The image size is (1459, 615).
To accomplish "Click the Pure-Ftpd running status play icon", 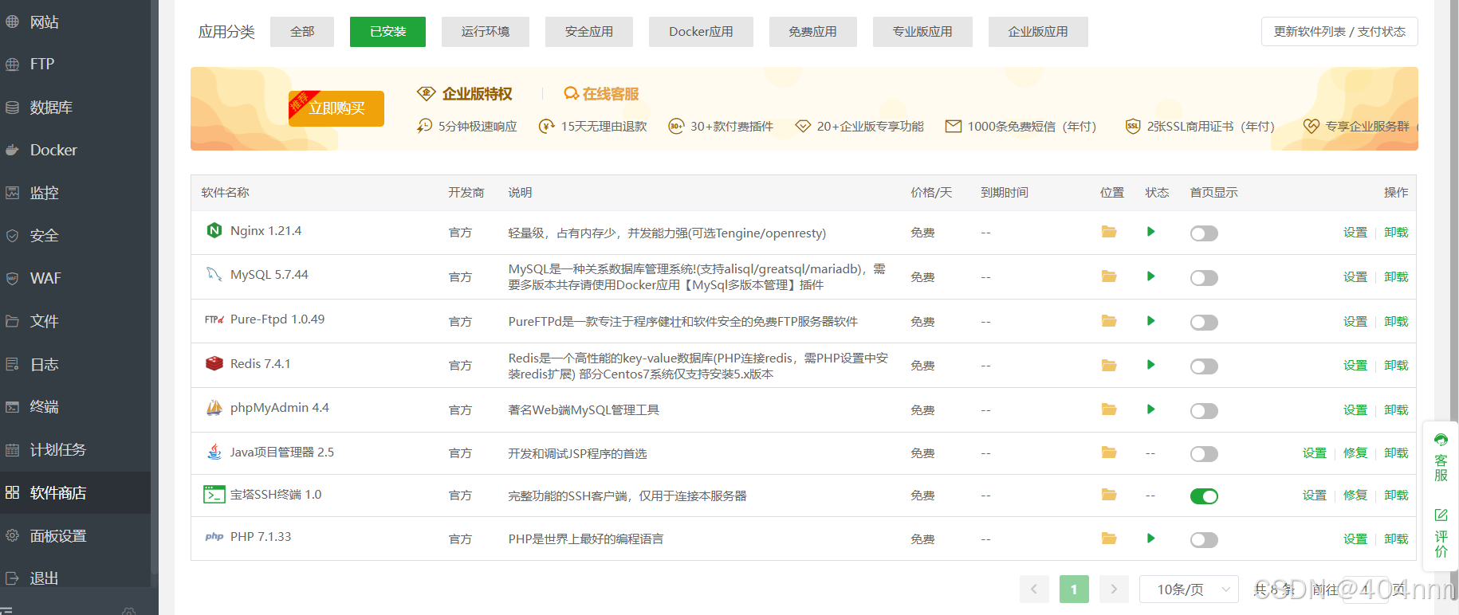I will coord(1150,321).
